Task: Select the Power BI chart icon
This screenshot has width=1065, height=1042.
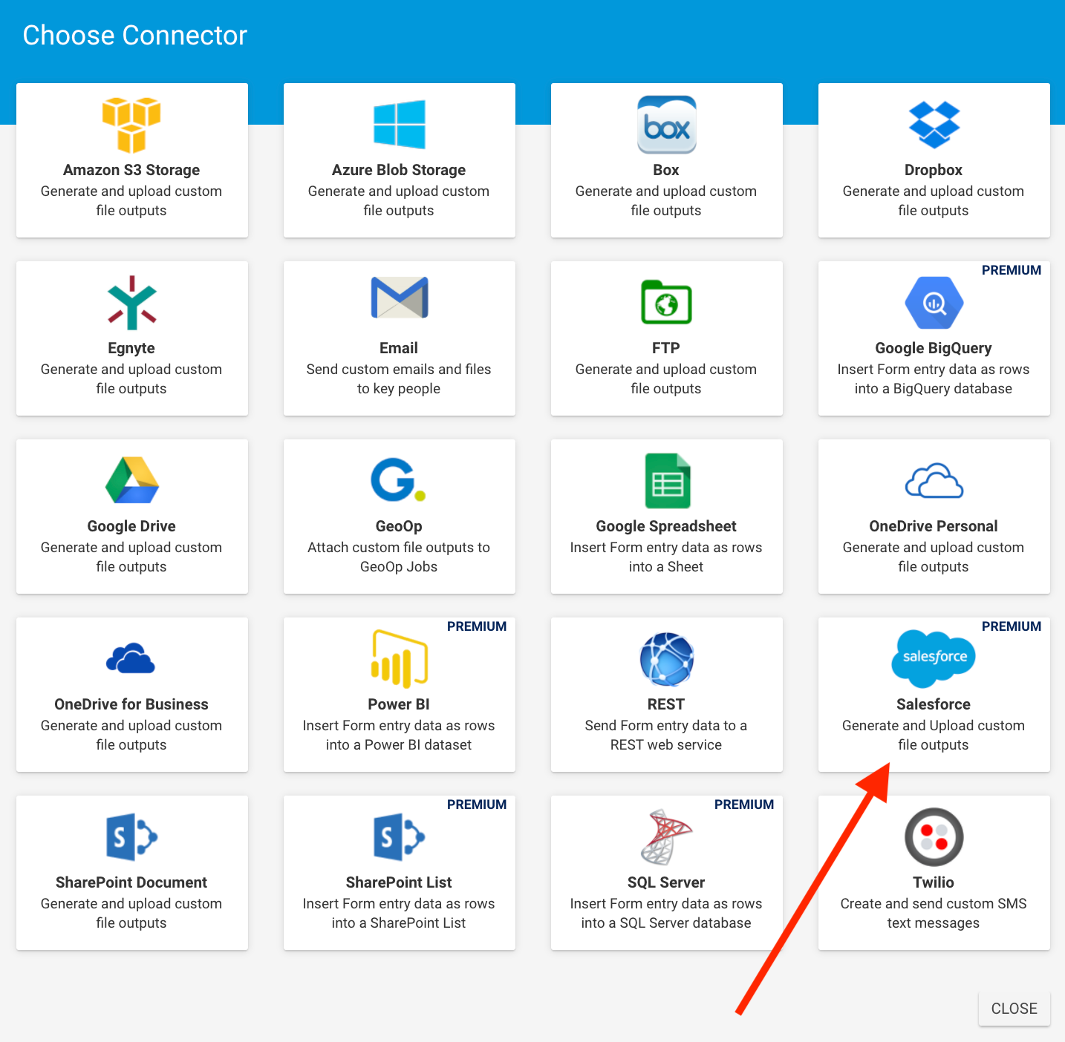Action: click(399, 659)
